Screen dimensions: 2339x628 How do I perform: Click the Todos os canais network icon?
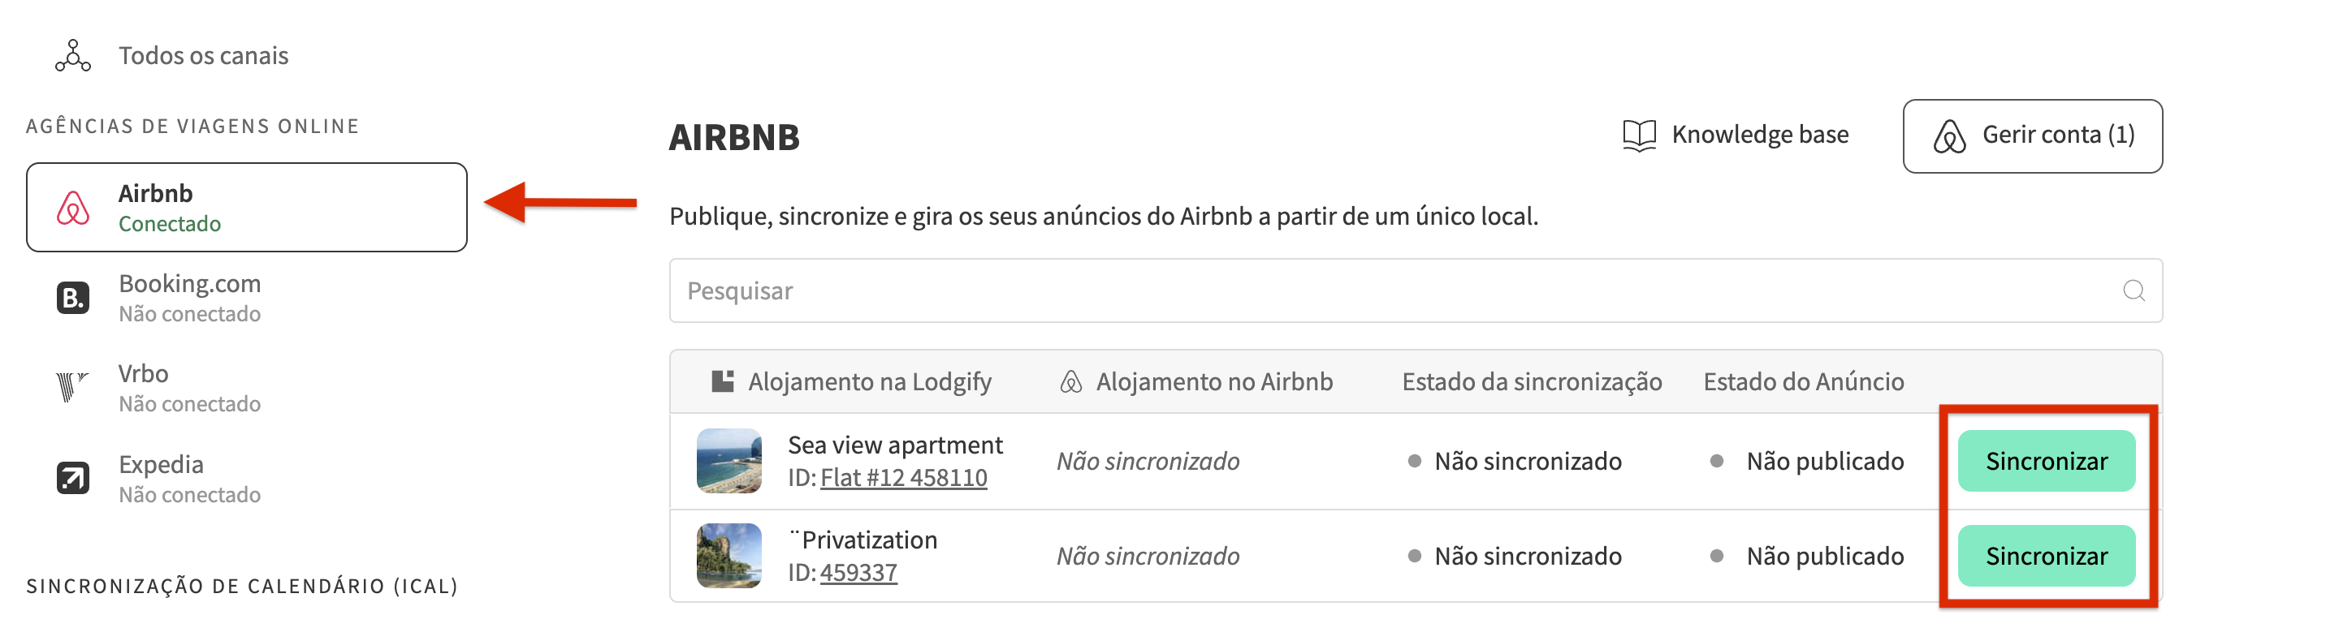tap(71, 54)
